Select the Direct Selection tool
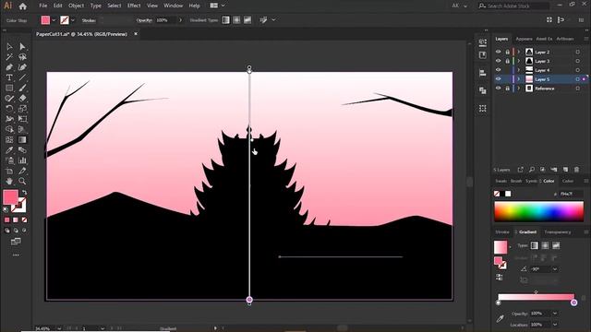The height and width of the screenshot is (332, 591). (22, 47)
